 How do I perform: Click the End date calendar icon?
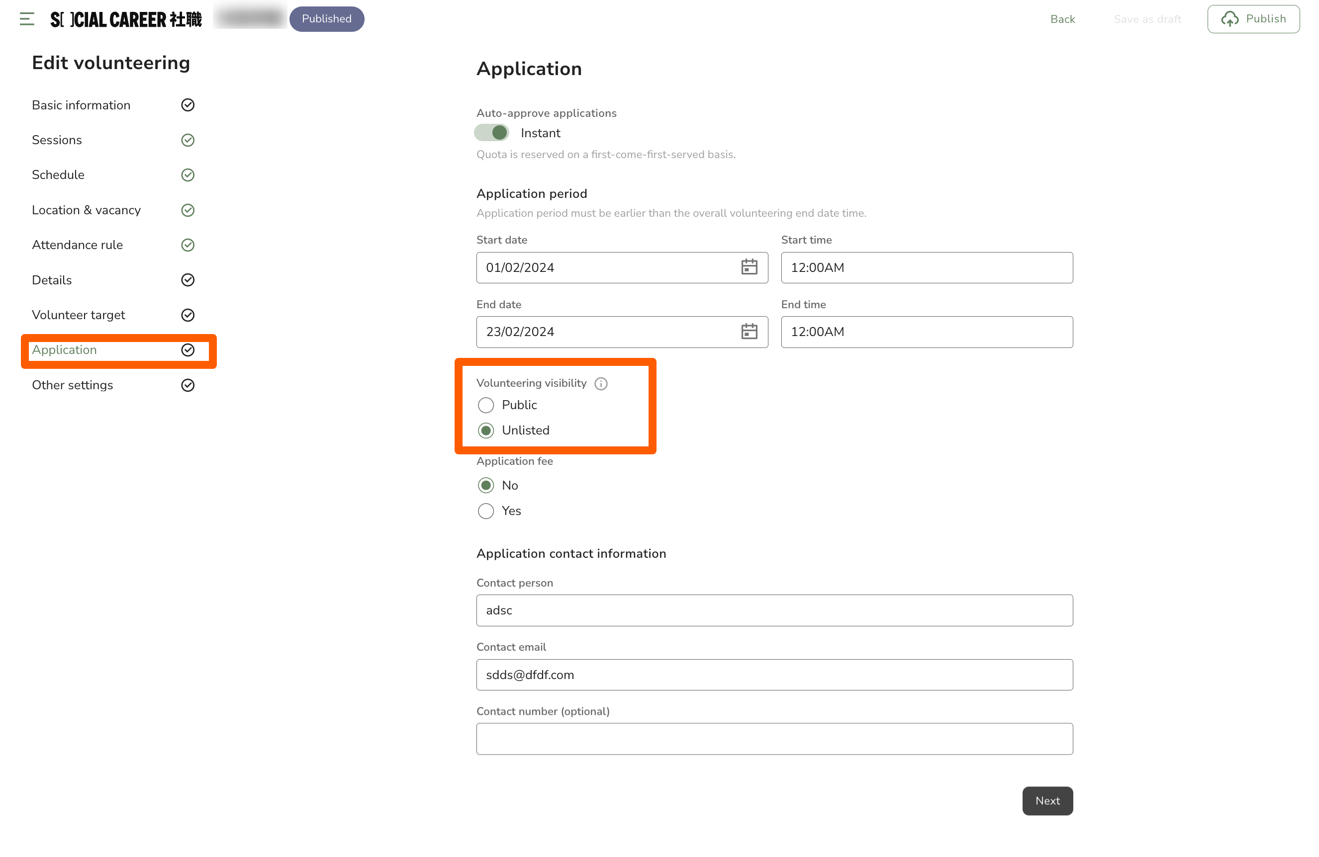(x=749, y=332)
